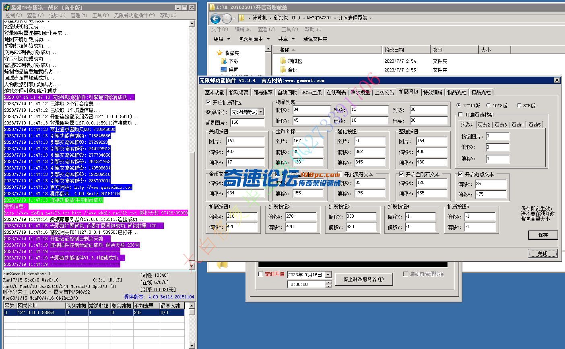This screenshot has height=349, width=565.
Task: Open the 测试区 folder icon
Action: click(283, 61)
